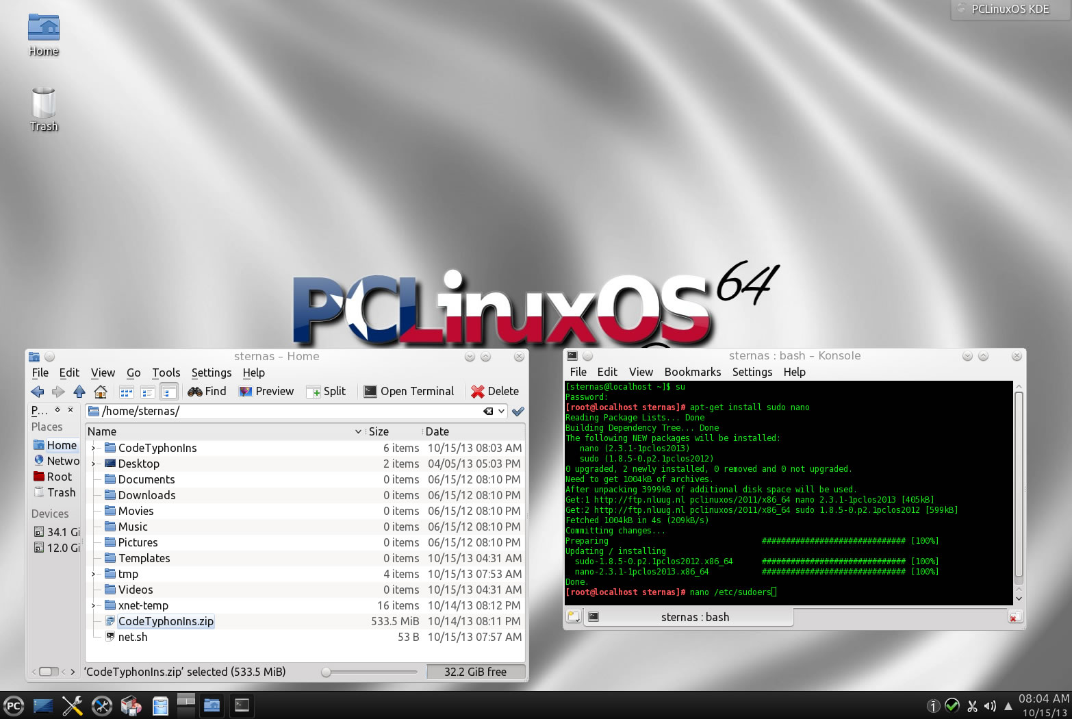Click the Home toolbar icon in Dolphin
This screenshot has width=1072, height=719.
click(101, 392)
